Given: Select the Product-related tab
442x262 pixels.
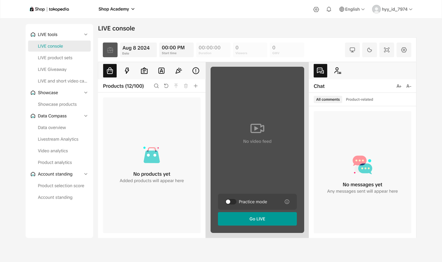Looking at the screenshot, I should click(x=359, y=99).
